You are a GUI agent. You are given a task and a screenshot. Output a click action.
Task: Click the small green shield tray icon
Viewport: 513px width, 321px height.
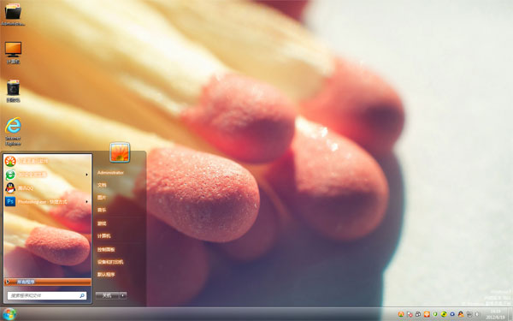[435, 314]
